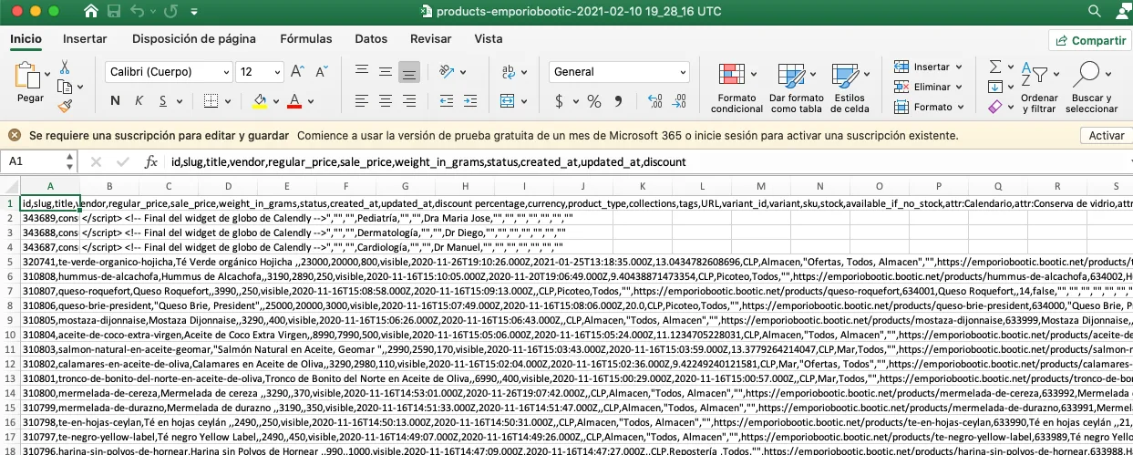The width and height of the screenshot is (1133, 455).
Task: Apply currency dollar format
Action: coord(561,100)
